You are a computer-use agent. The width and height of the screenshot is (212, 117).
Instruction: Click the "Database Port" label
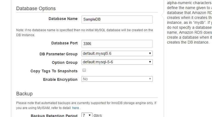[x=64, y=43]
